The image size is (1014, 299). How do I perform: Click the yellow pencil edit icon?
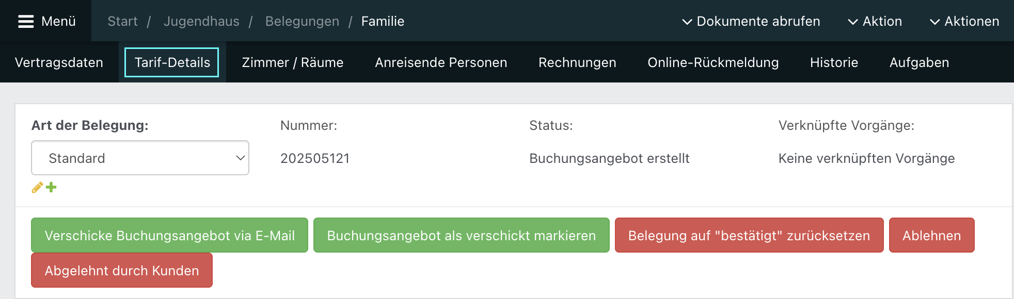37,187
